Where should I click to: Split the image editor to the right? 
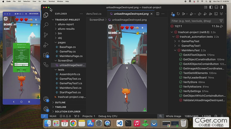(x=157, y=14)
